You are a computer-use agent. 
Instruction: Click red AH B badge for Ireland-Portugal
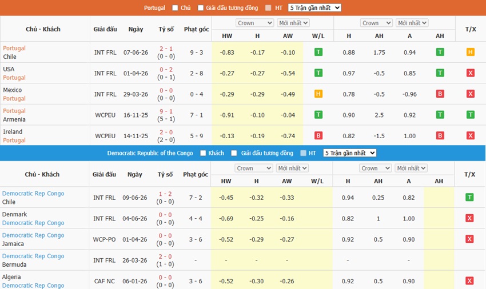[440, 135]
